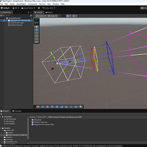
Task: Open the Local handle rotation dropdown
Action: click(x=52, y=16)
